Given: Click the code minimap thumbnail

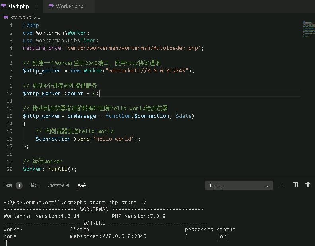Looking at the screenshot, I should point(309,29).
